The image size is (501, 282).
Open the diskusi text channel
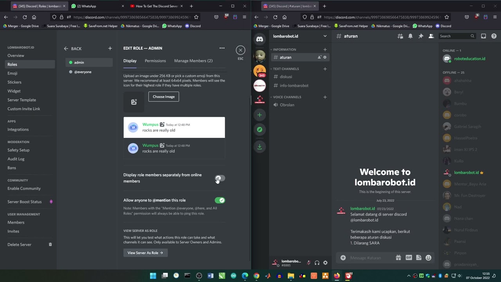300,77
